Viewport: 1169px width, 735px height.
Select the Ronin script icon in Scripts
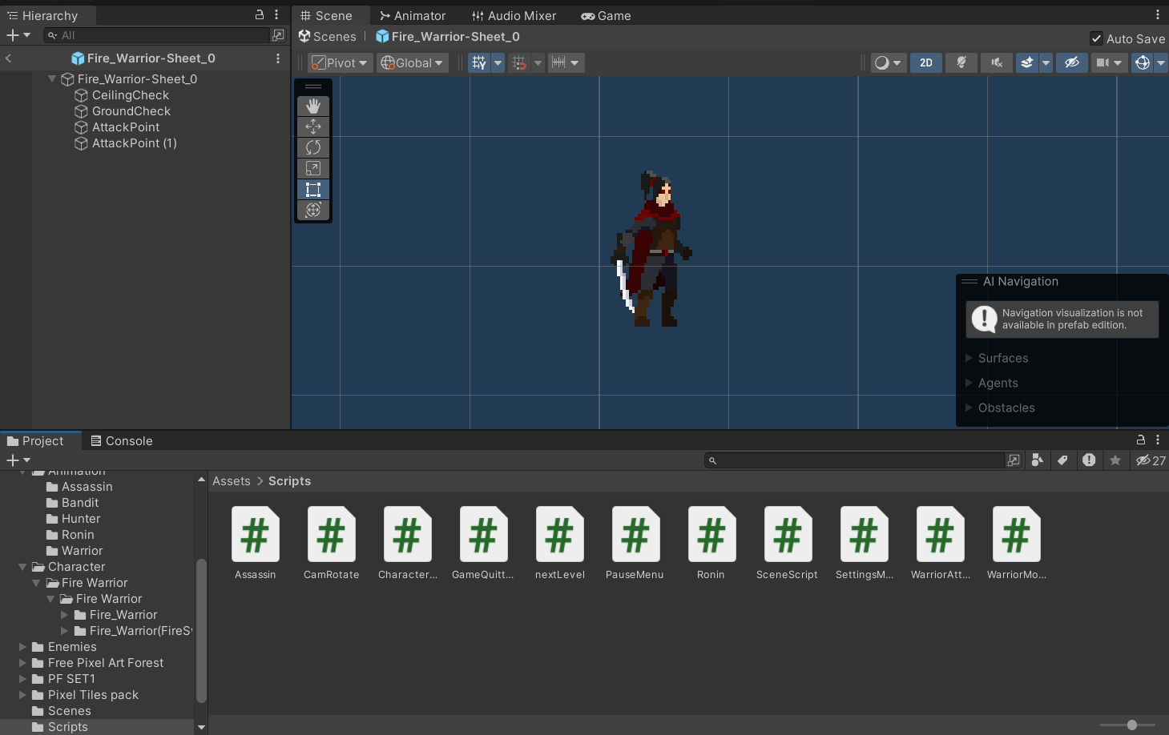point(712,534)
